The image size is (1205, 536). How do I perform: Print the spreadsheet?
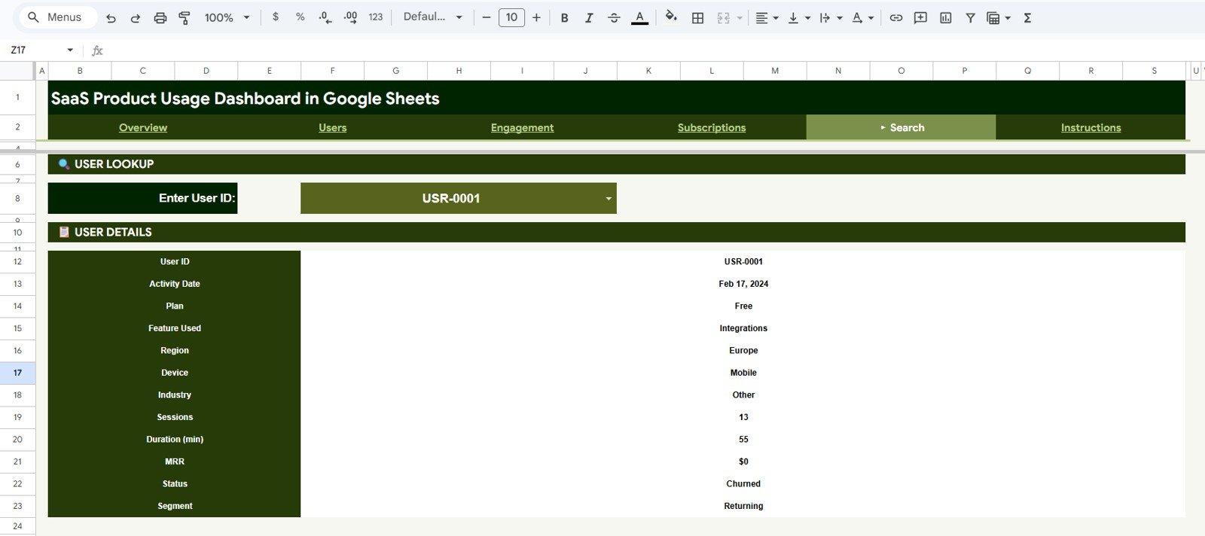click(160, 18)
